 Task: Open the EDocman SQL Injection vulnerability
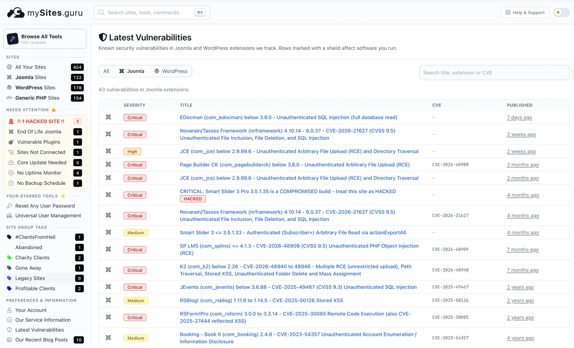point(288,118)
